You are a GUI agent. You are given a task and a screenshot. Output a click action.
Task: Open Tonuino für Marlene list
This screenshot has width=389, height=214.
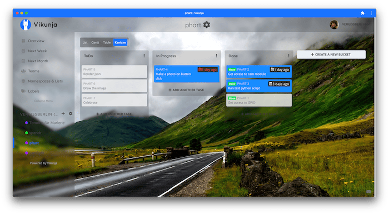click(x=47, y=123)
